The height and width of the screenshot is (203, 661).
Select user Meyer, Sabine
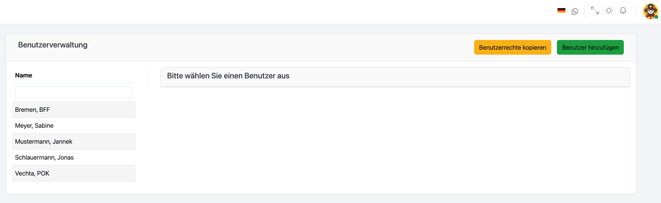point(34,126)
